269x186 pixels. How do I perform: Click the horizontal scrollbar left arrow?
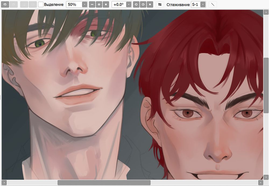point(4,182)
